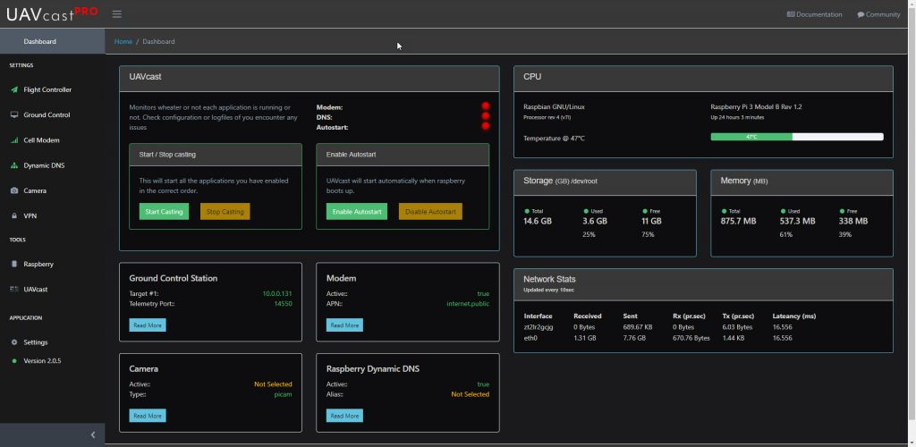The width and height of the screenshot is (916, 447).
Task: Click the Enable Autostart button
Action: (x=356, y=211)
